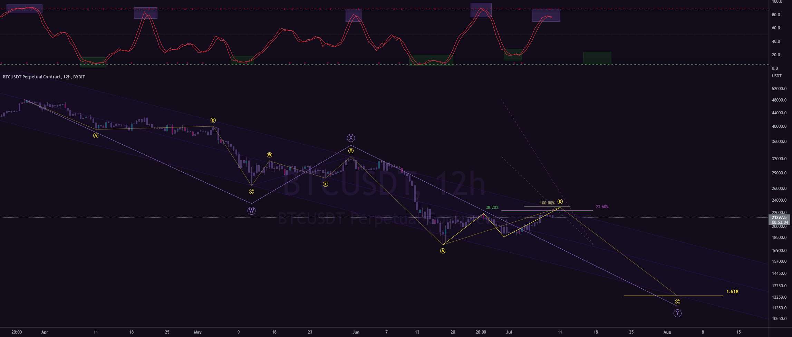This screenshot has height=337, width=792.
Task: Select the current price label 21297.5
Action: click(x=779, y=218)
